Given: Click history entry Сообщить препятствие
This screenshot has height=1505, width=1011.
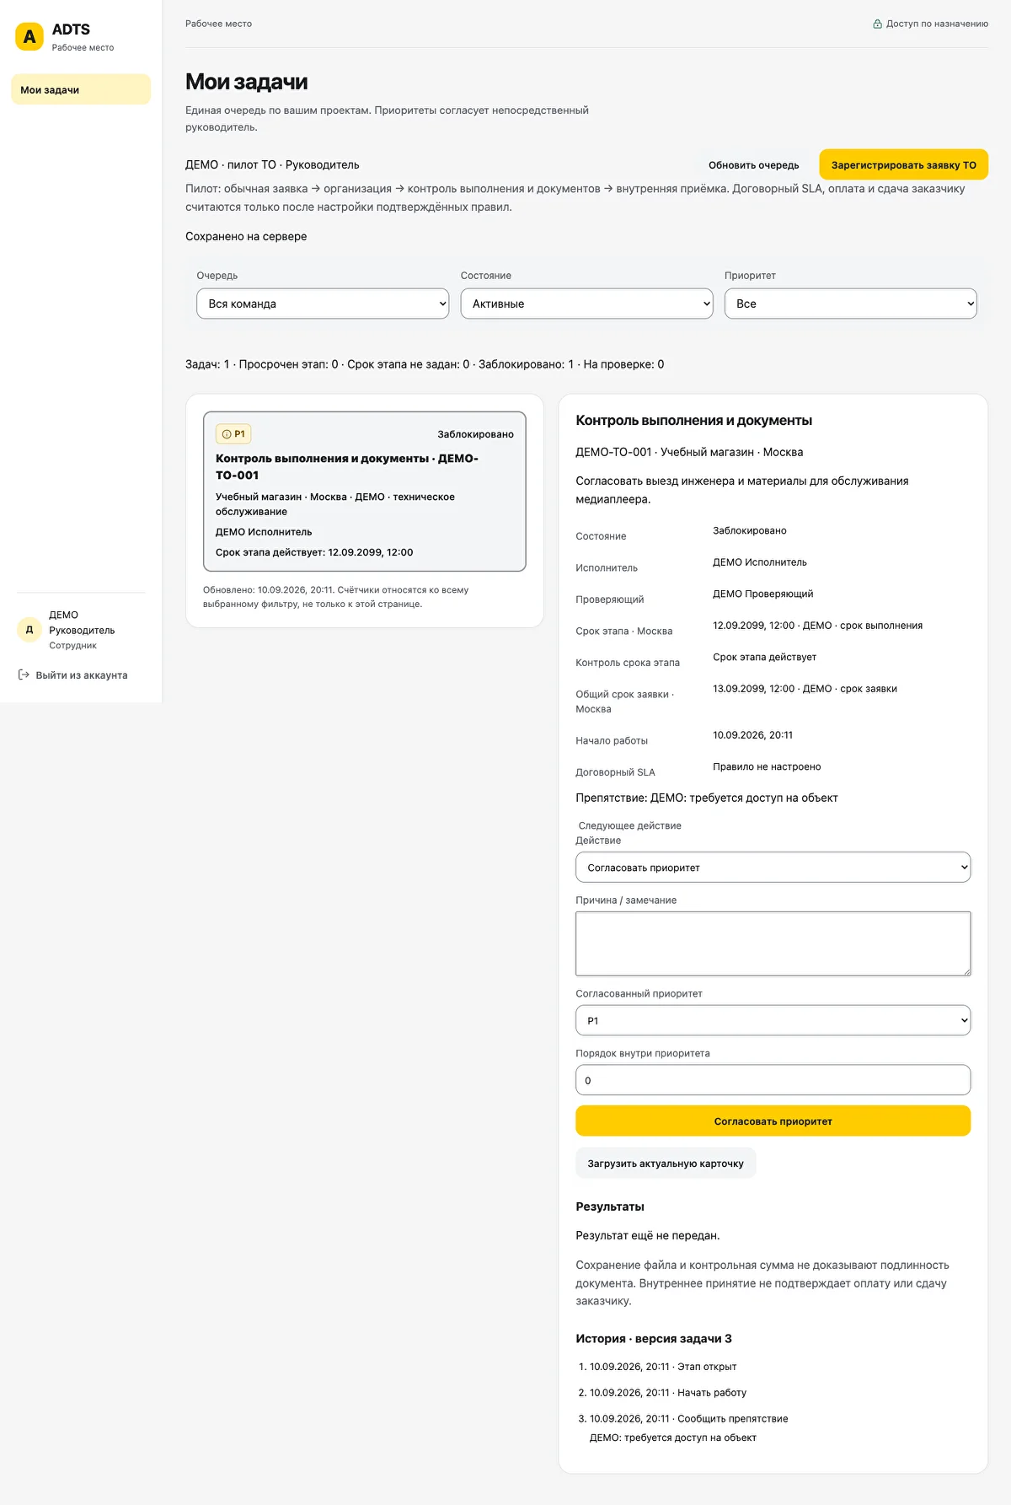Looking at the screenshot, I should pos(689,1419).
